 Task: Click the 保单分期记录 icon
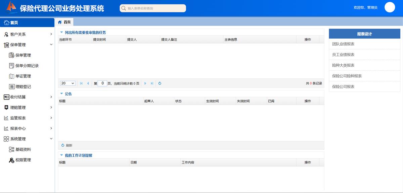[x=11, y=66]
